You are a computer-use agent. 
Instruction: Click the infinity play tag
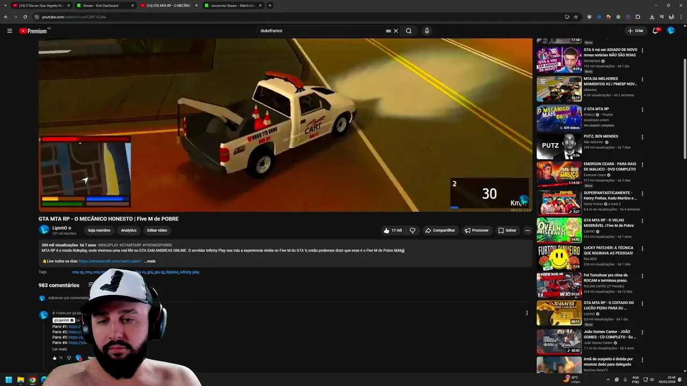189,272
